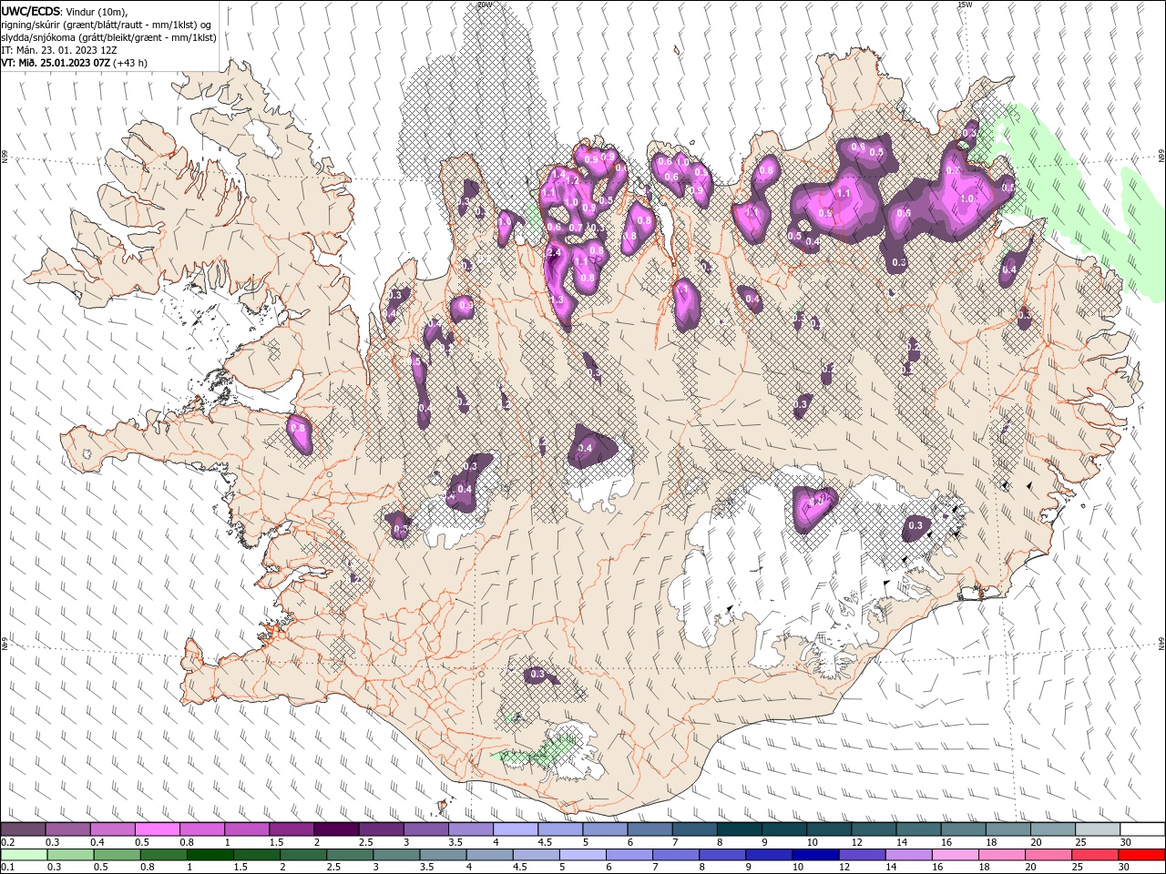1166x874 pixels.
Task: Pick the 1–1.5 swatch in the purple legend row
Action: point(246,829)
